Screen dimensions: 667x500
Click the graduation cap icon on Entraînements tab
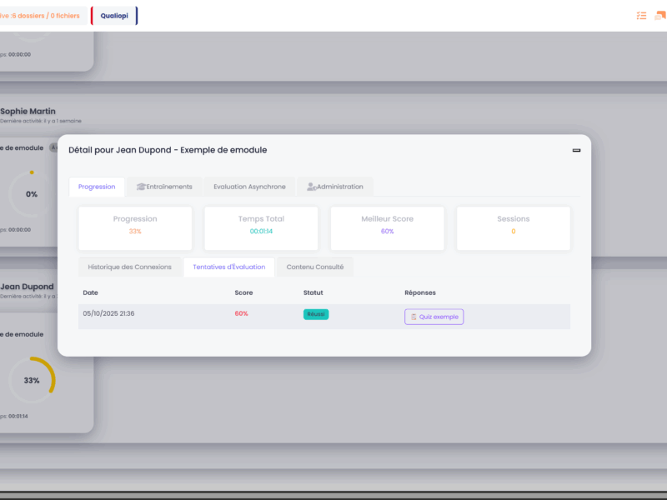click(141, 187)
